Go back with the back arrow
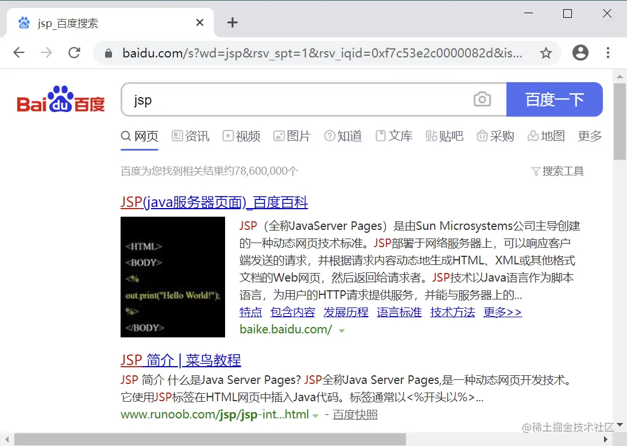627x446 pixels. [19, 52]
